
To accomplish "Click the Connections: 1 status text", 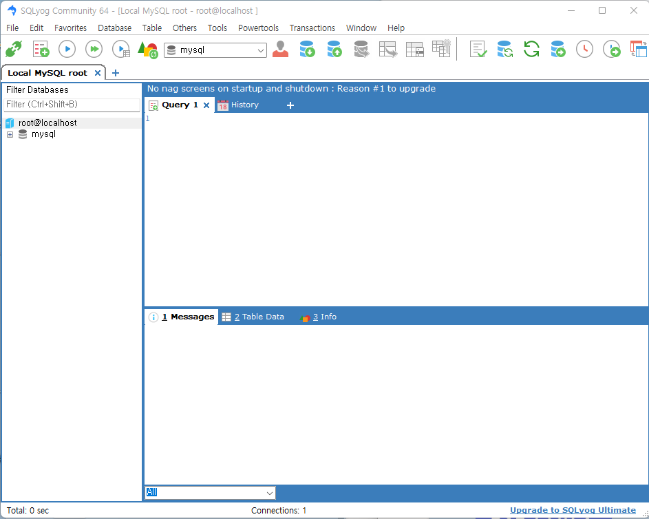I will tap(279, 510).
